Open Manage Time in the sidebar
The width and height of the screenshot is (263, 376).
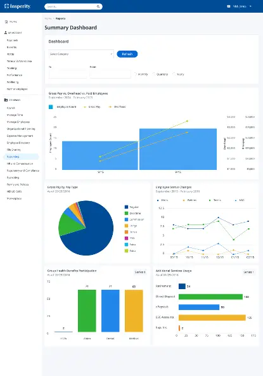tap(15, 115)
